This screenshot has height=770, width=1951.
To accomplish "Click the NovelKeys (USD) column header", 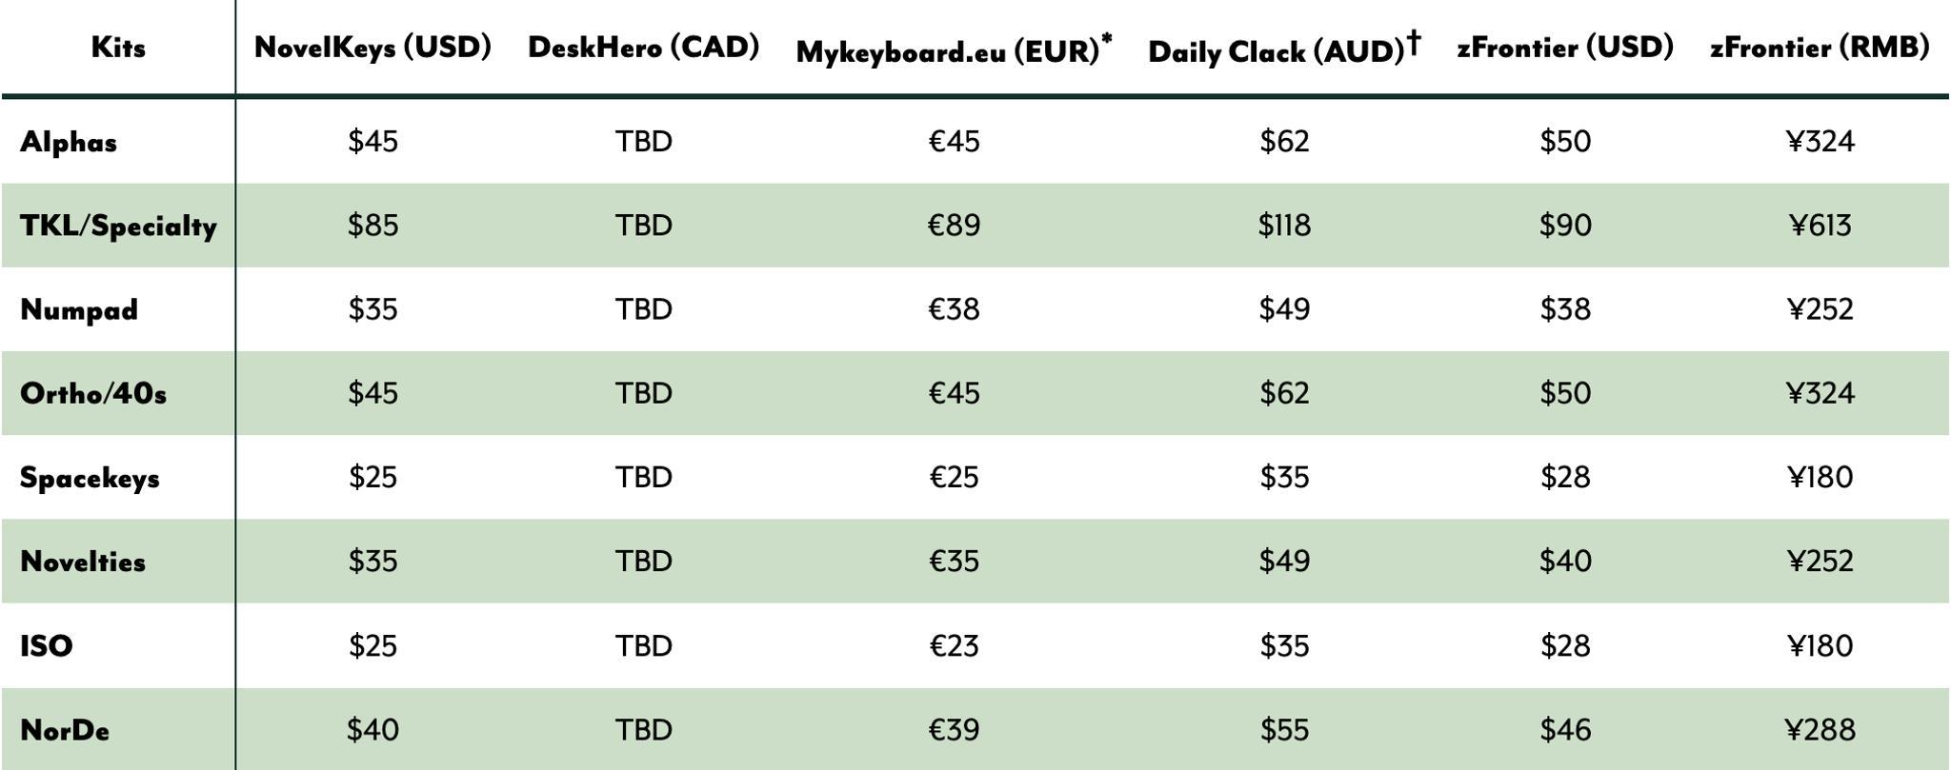I will click(372, 48).
